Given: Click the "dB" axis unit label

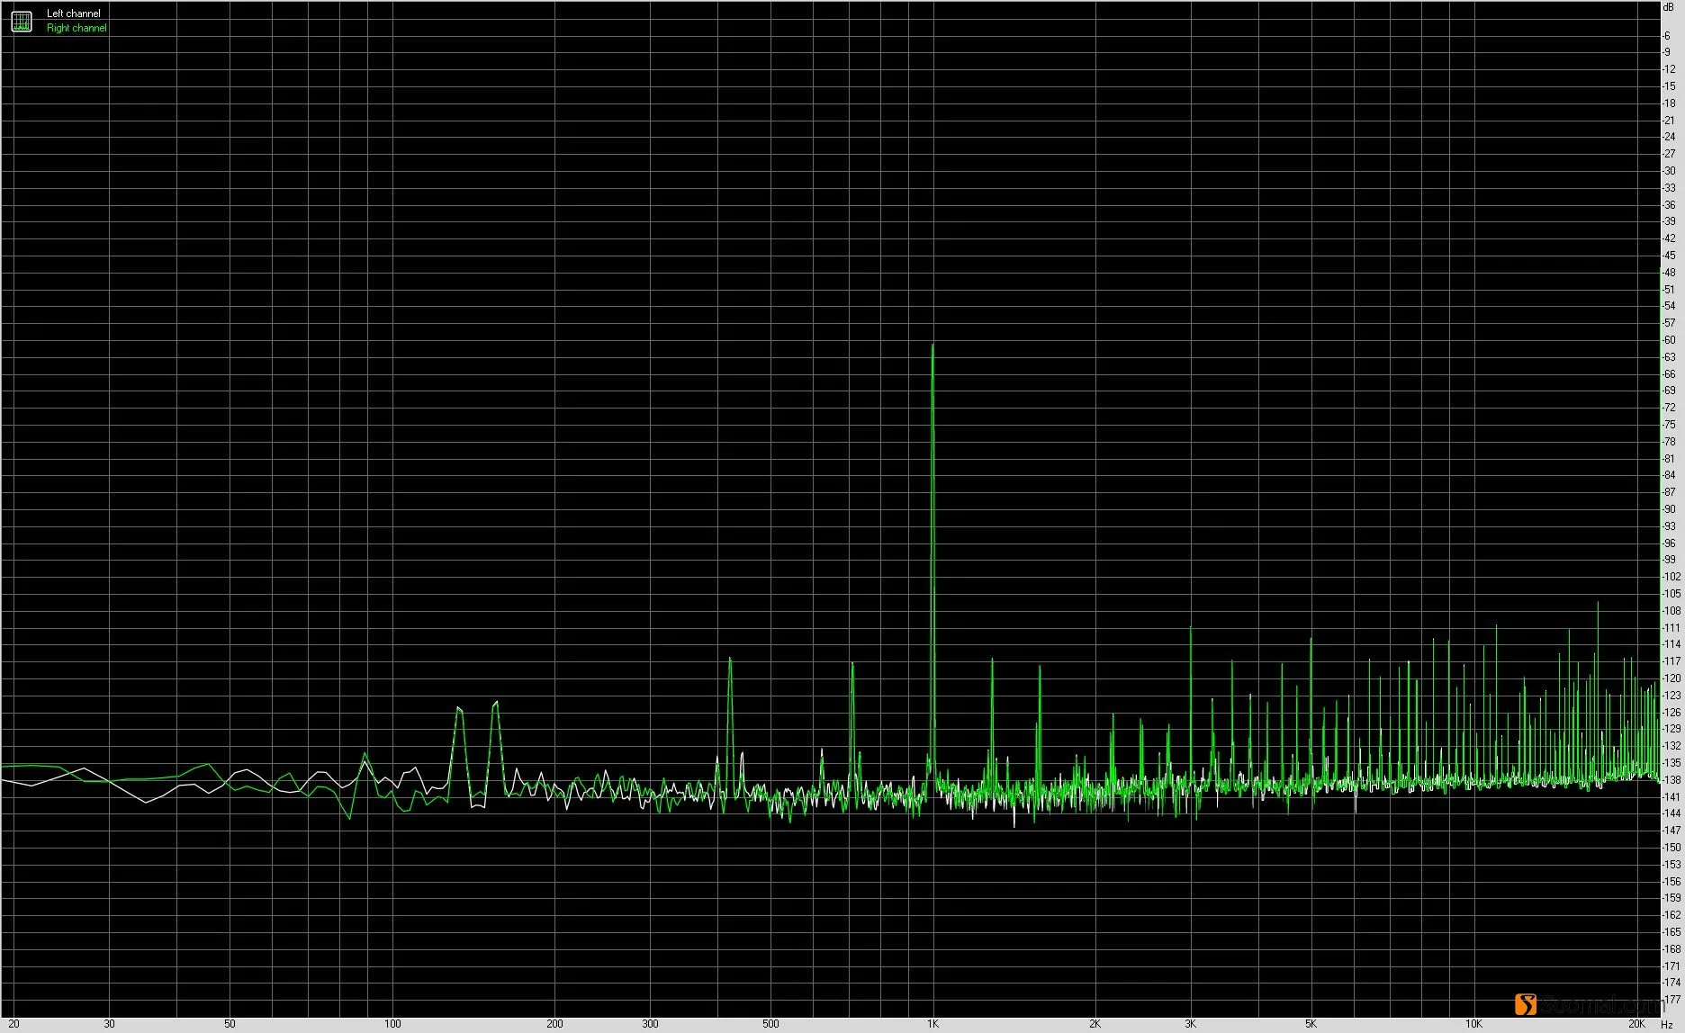Looking at the screenshot, I should click(1668, 6).
